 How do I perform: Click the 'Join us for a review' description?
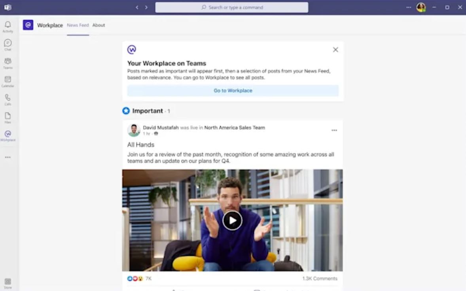pyautogui.click(x=231, y=158)
